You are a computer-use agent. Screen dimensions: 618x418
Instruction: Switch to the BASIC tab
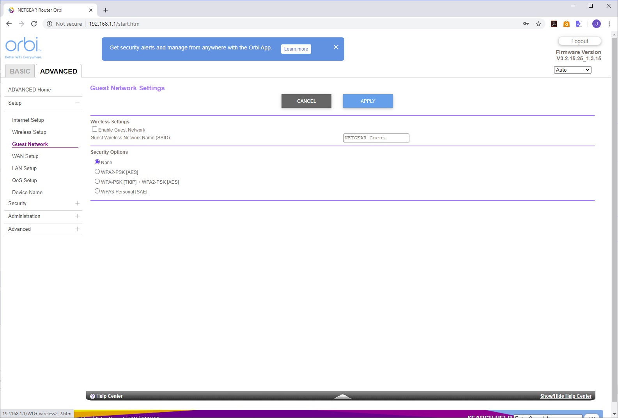coord(20,71)
